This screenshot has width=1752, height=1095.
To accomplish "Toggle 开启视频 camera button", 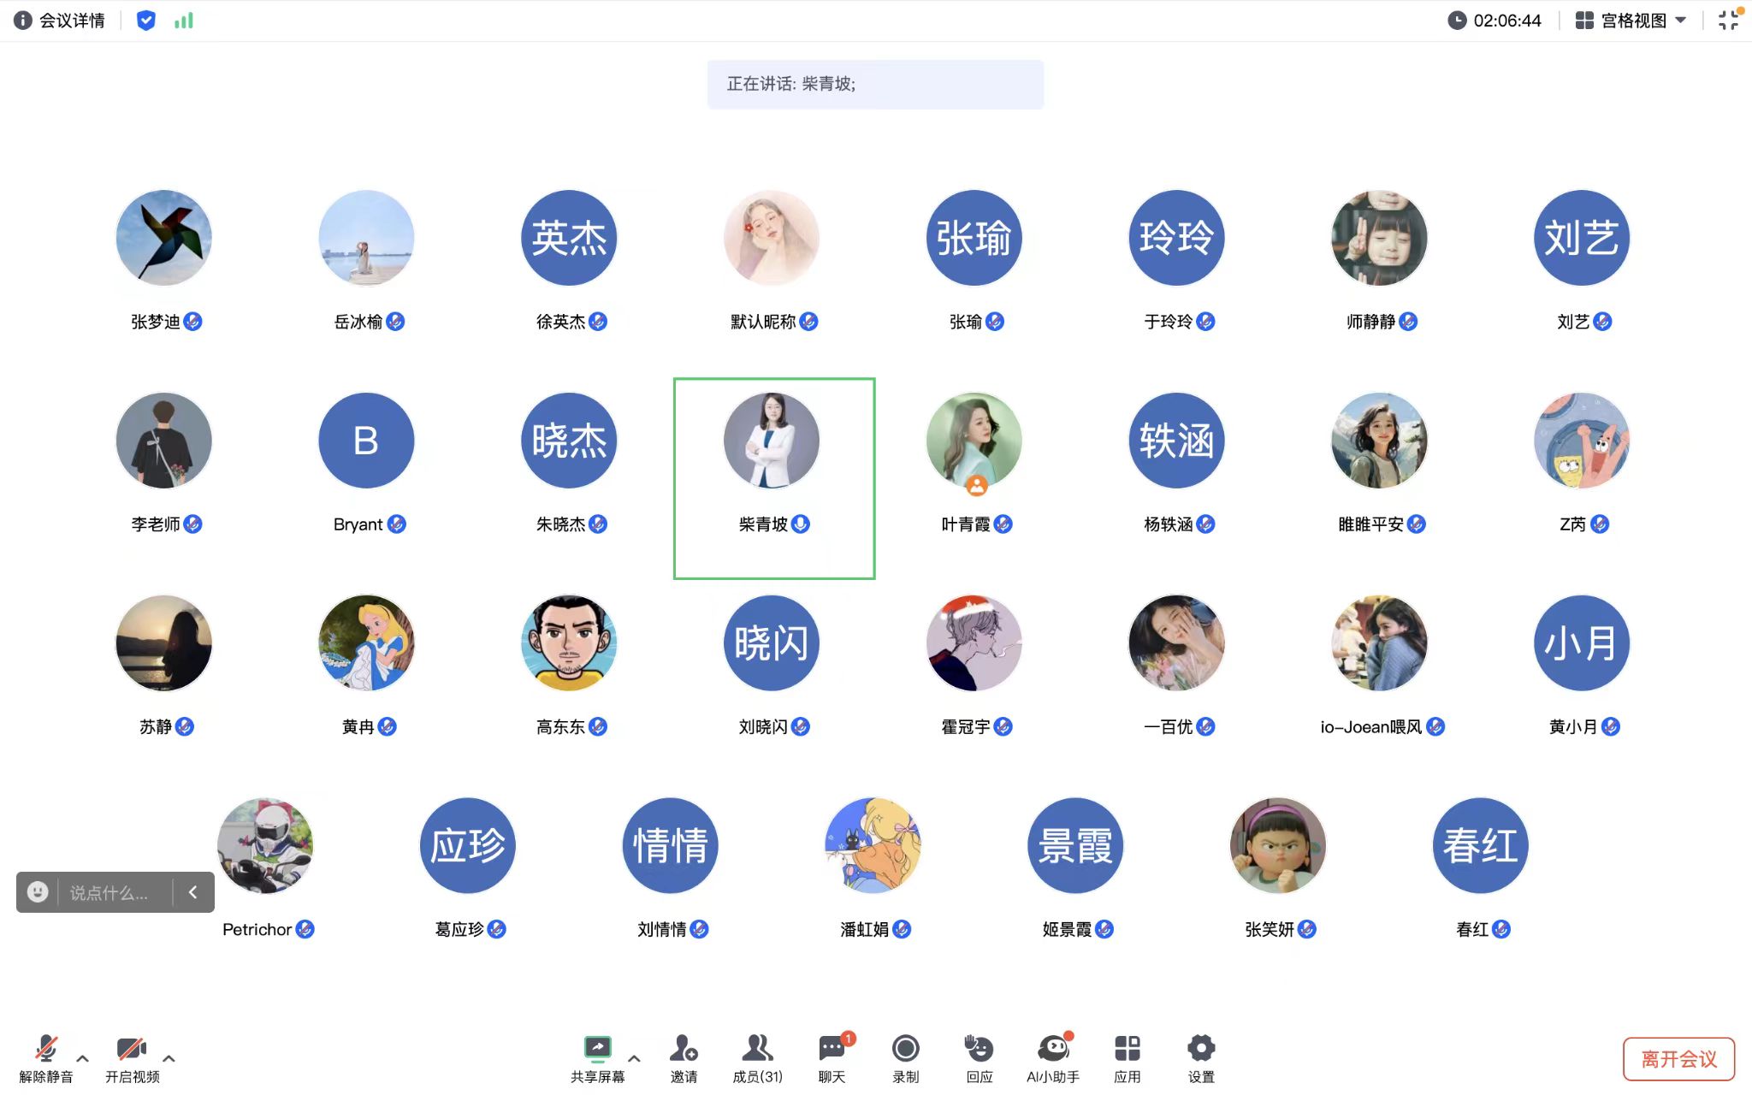I will [x=132, y=1058].
